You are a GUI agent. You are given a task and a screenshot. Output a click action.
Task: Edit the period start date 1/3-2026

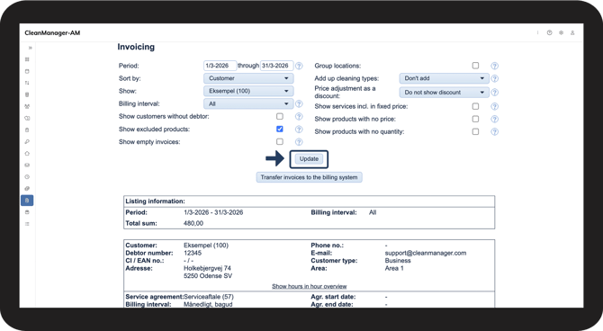coord(220,66)
